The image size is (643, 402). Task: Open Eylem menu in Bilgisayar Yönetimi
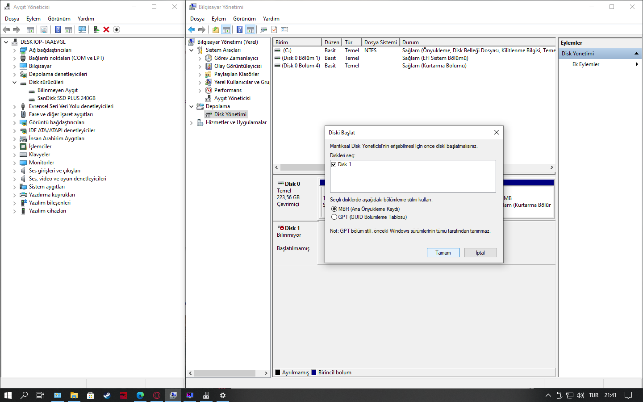click(219, 19)
